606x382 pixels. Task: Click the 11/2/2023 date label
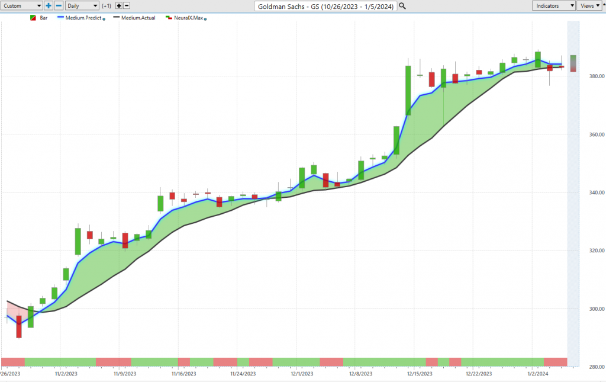tap(66, 374)
